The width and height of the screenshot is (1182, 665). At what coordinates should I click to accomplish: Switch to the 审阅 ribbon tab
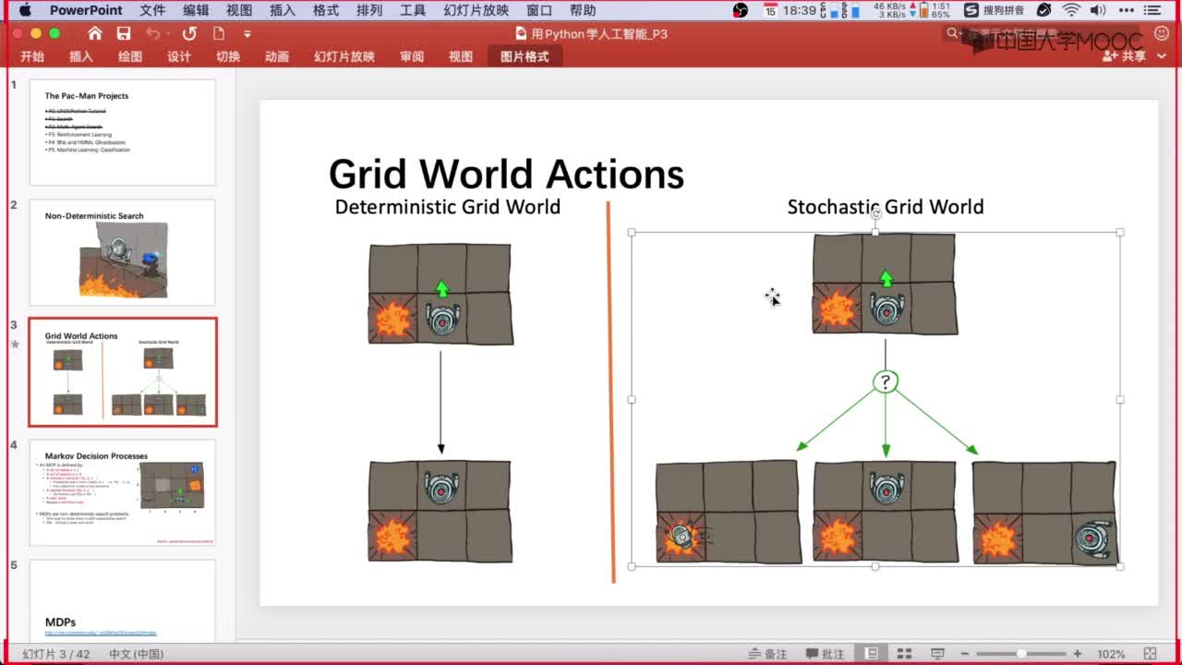[x=412, y=56]
